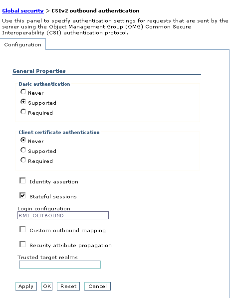Click the Identity assertion label text
233x298 pixels.
[x=54, y=182]
